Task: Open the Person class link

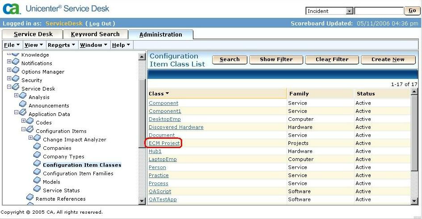Action: [157, 167]
